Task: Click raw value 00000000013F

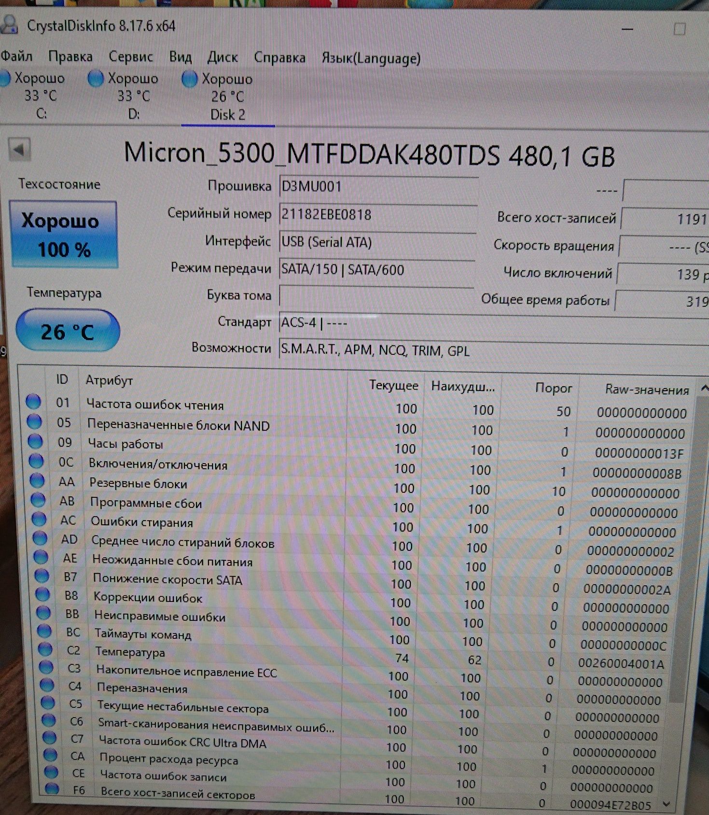Action: pyautogui.click(x=639, y=453)
